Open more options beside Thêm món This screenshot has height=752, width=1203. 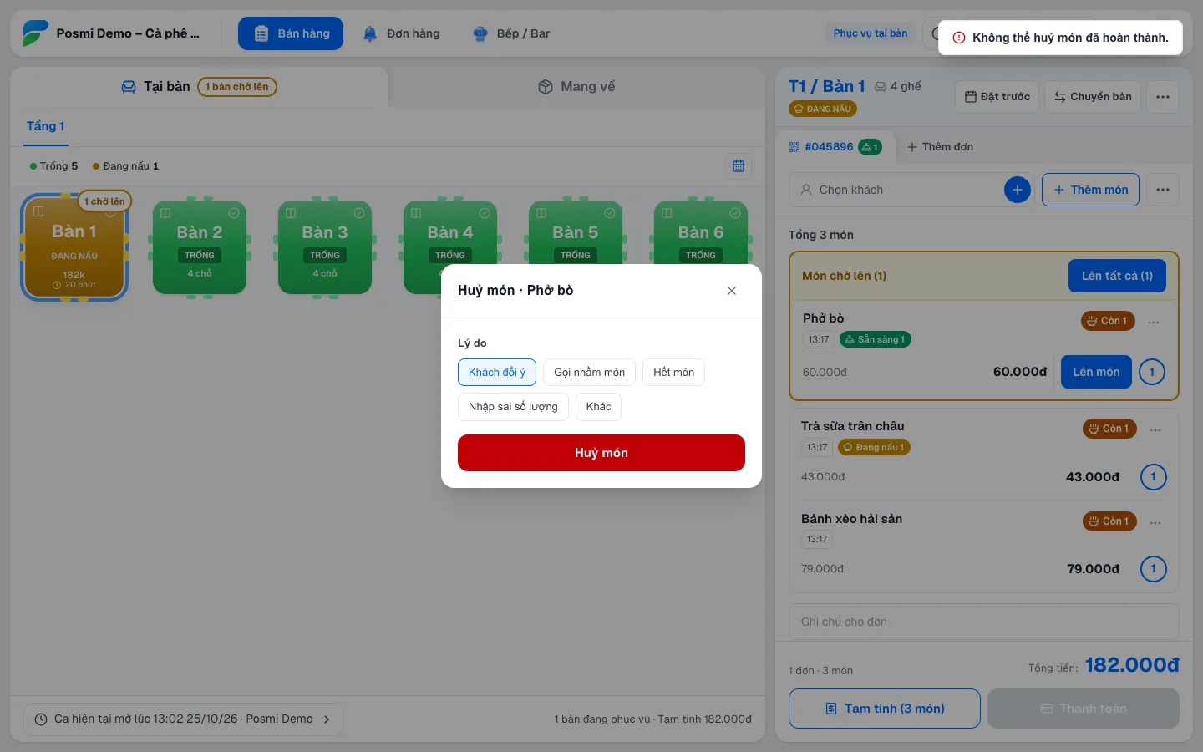click(x=1163, y=190)
